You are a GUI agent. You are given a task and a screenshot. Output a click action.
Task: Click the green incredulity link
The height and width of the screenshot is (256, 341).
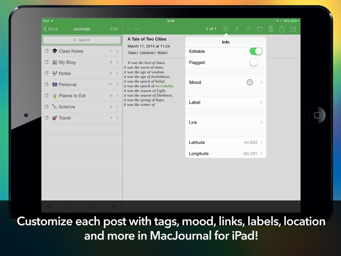point(164,86)
